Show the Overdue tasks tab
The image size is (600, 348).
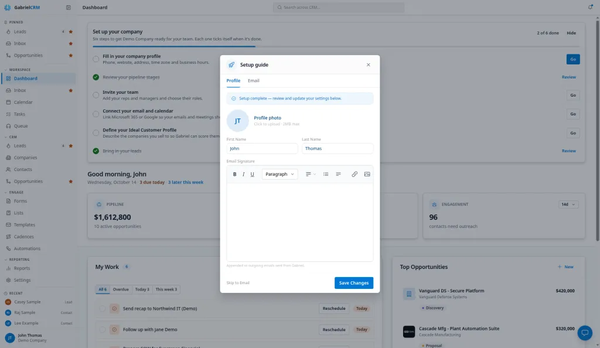121,289
